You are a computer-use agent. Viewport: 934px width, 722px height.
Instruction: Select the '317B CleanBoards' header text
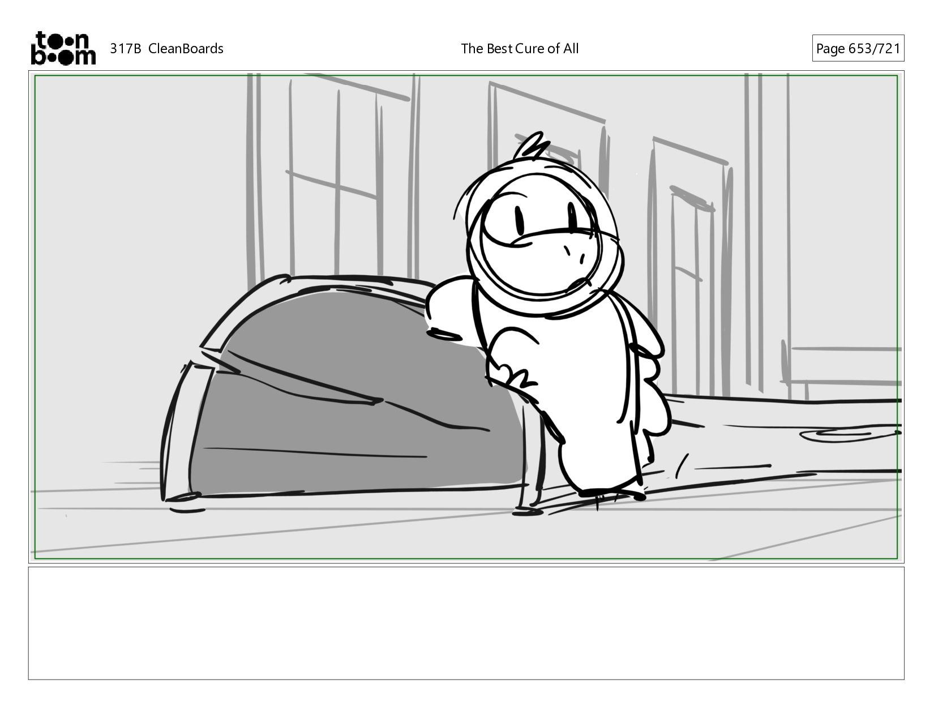coord(166,49)
